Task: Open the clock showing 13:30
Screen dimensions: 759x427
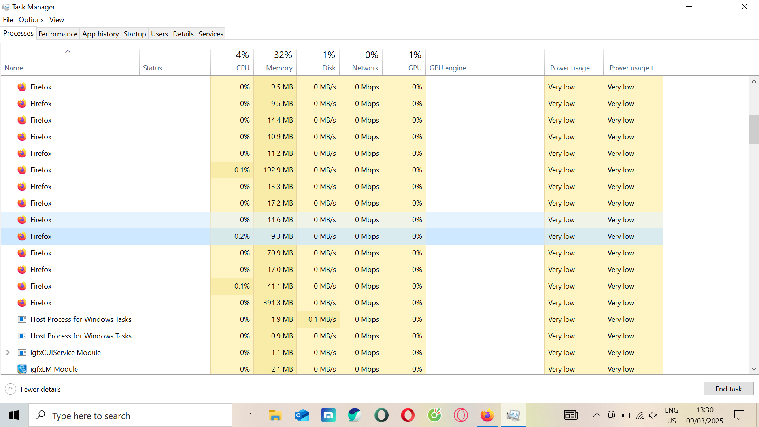Action: point(704,416)
